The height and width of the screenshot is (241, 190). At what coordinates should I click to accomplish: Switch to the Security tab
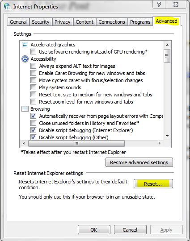pyautogui.click(x=41, y=22)
